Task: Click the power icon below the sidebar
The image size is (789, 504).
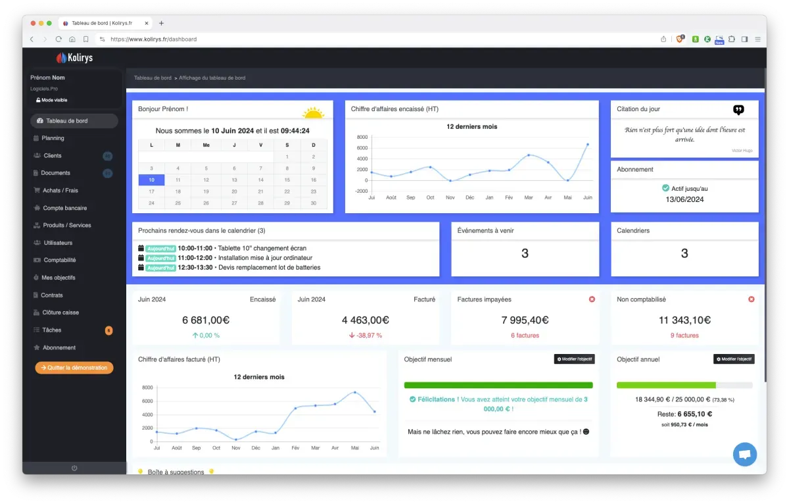Action: [74, 468]
